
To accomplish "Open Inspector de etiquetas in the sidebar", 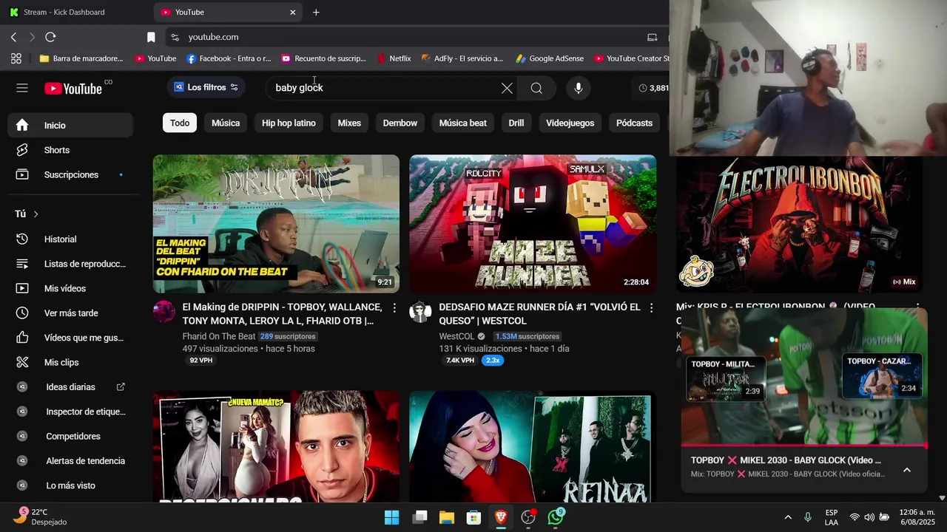I will click(70, 412).
